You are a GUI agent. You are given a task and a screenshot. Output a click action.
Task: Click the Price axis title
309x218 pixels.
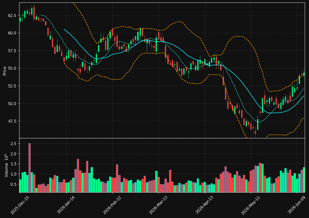click(x=5, y=70)
